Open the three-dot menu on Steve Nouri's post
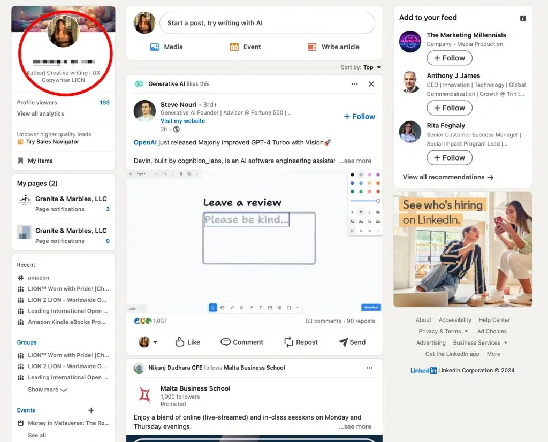The image size is (548, 442). [354, 84]
